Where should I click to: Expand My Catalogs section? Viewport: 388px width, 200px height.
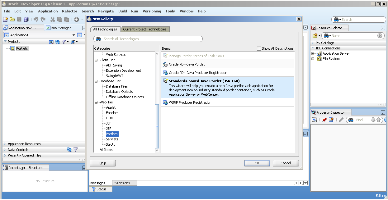(313, 43)
